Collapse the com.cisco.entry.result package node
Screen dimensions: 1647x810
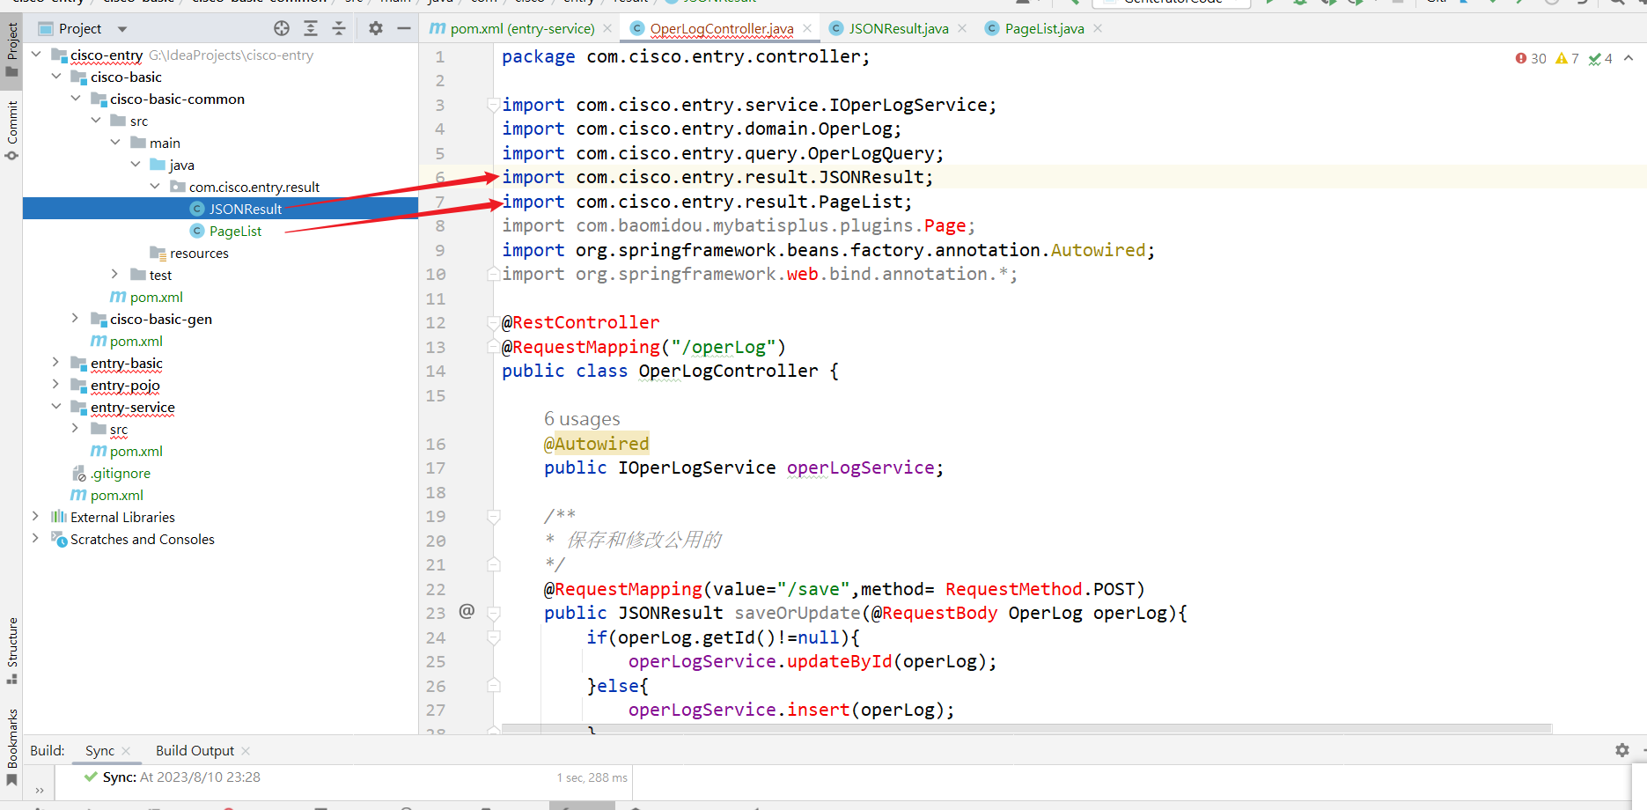click(155, 187)
